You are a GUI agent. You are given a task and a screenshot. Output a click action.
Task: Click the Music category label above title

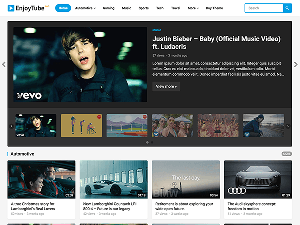(x=157, y=30)
